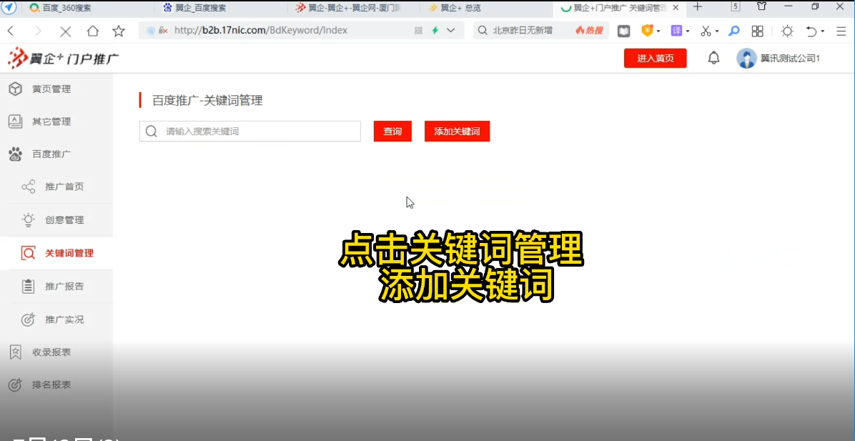The image size is (855, 441).
Task: Open a new browser tab
Action: click(698, 7)
